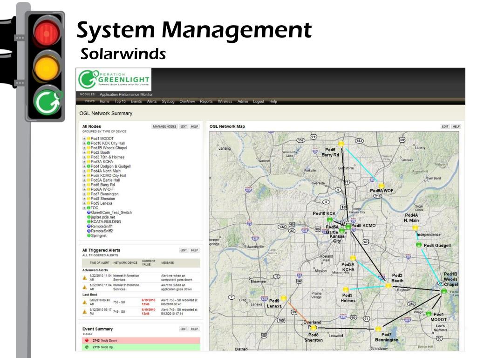
Task: Expand the Pod9 Lenexa tree group
Action: coord(84,203)
